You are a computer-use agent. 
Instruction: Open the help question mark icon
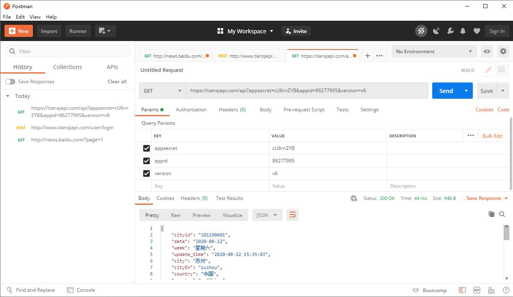[x=506, y=290]
